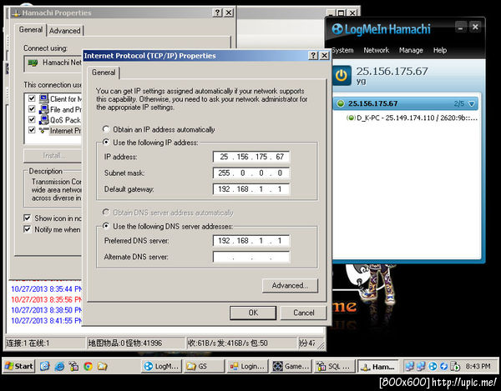Switch to SQL ... taskbar window
This screenshot has width=501, height=391.
(x=334, y=367)
